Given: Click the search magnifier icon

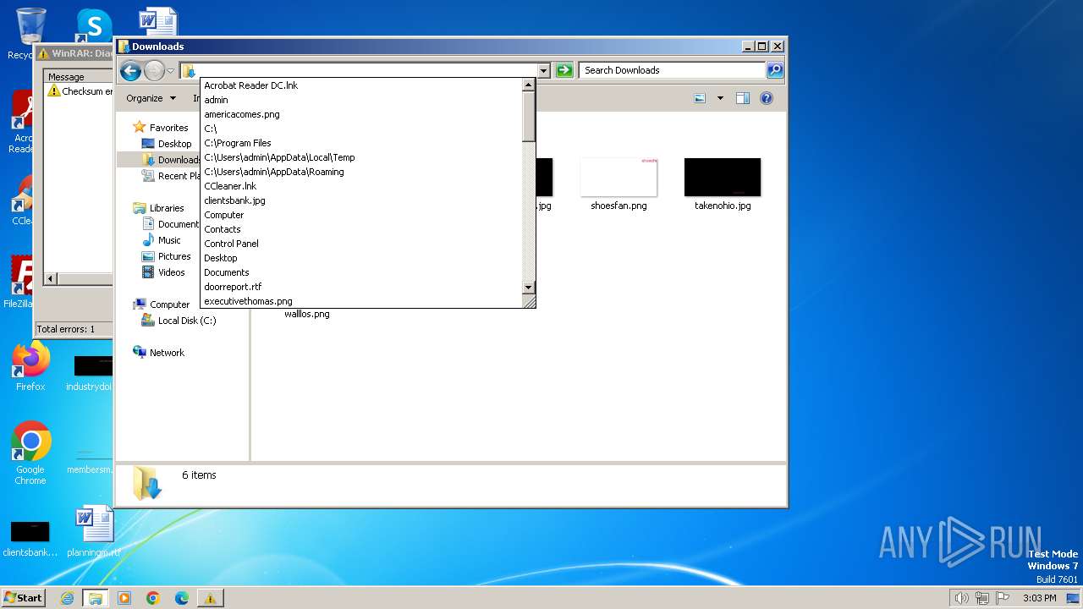Looking at the screenshot, I should pyautogui.click(x=774, y=70).
